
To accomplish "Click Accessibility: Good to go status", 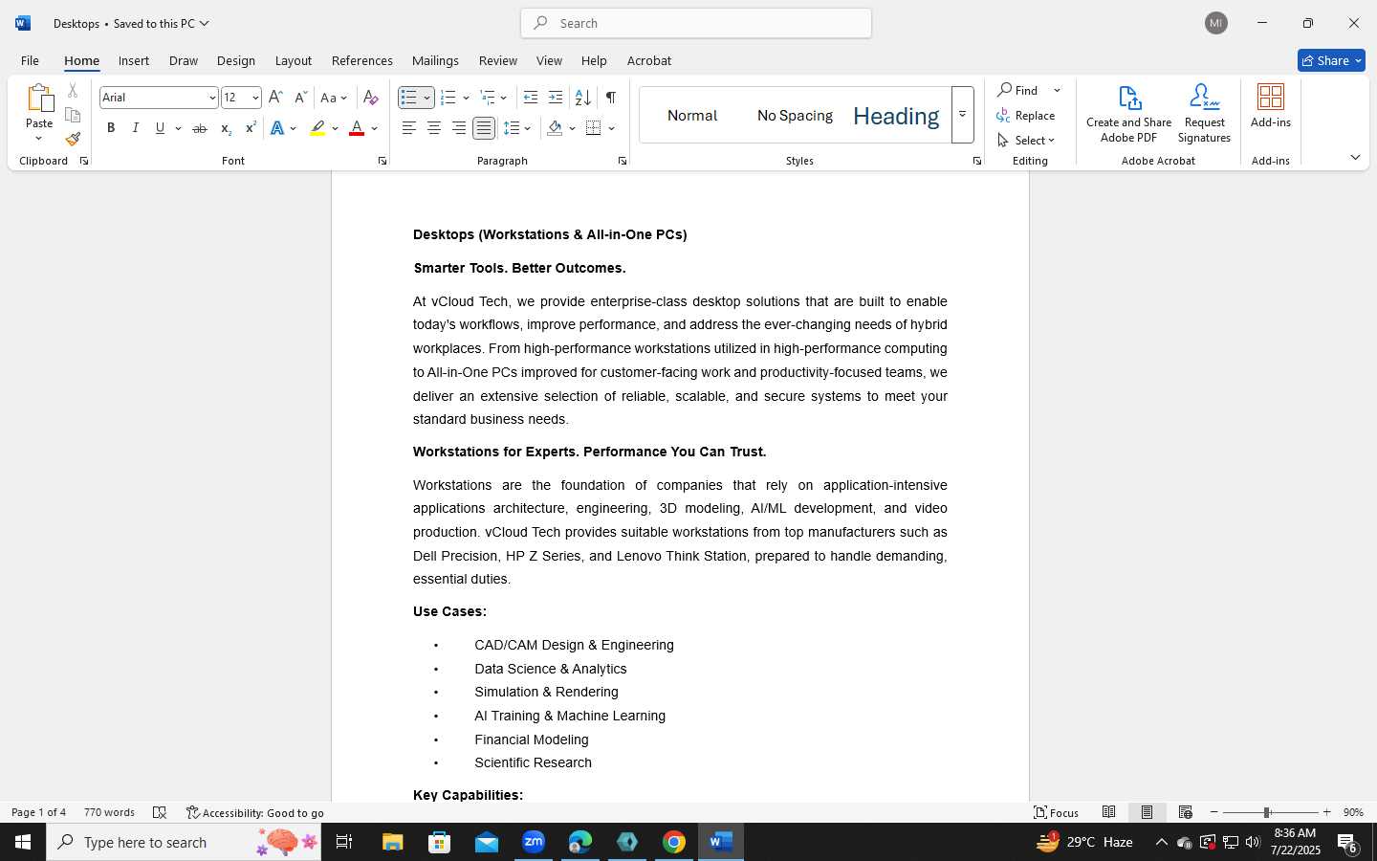I will coord(255,812).
